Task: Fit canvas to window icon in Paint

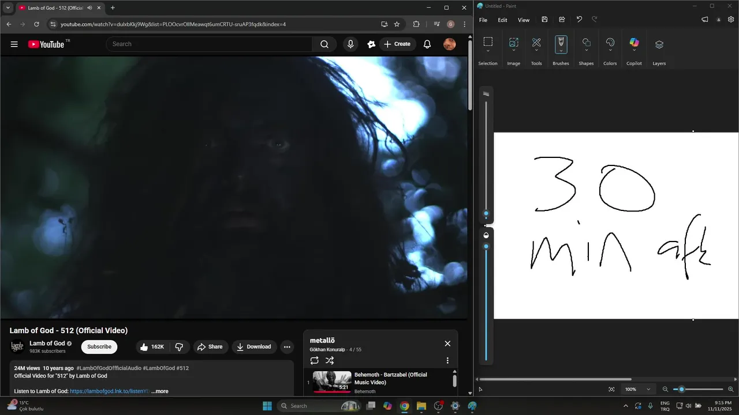Action: click(x=611, y=389)
